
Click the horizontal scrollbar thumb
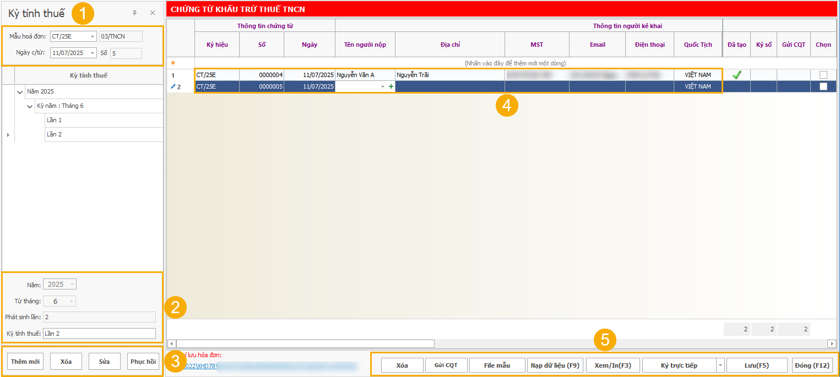(305, 343)
